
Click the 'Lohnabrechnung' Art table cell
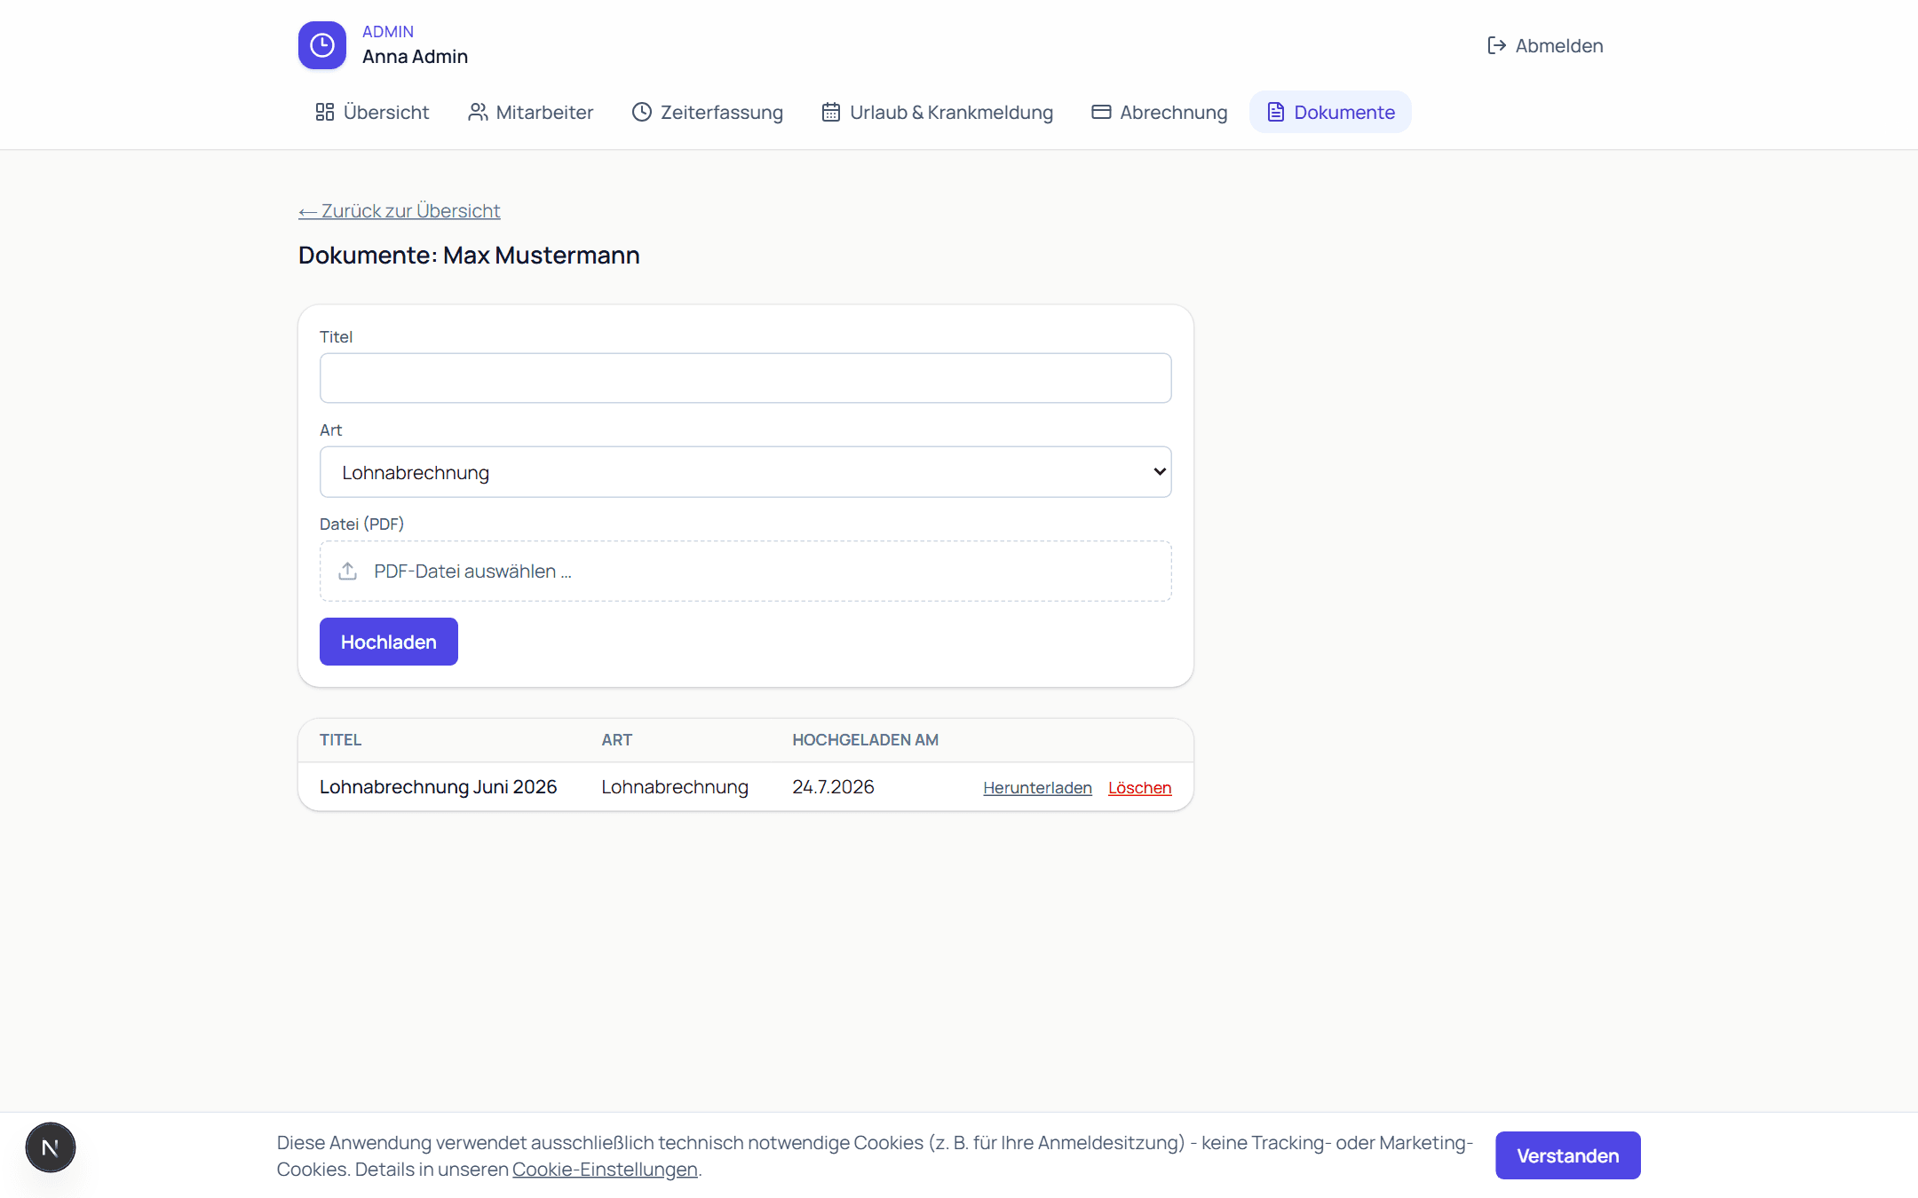pyautogui.click(x=675, y=787)
